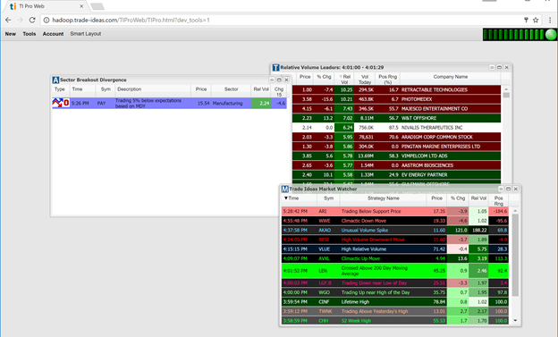Close the Relative Volume Leaders window

(x=507, y=68)
